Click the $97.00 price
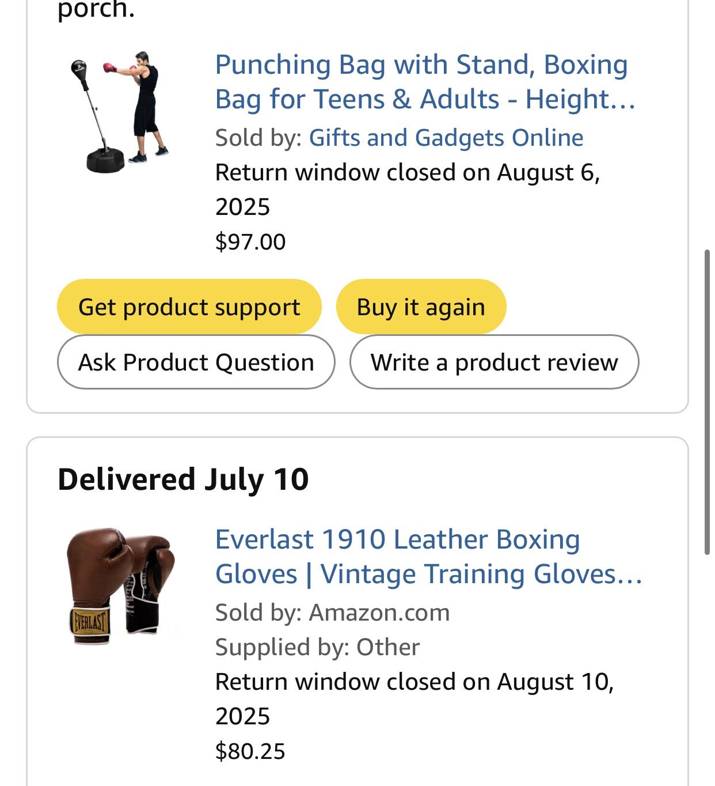Image resolution: width=715 pixels, height=786 pixels. click(250, 242)
